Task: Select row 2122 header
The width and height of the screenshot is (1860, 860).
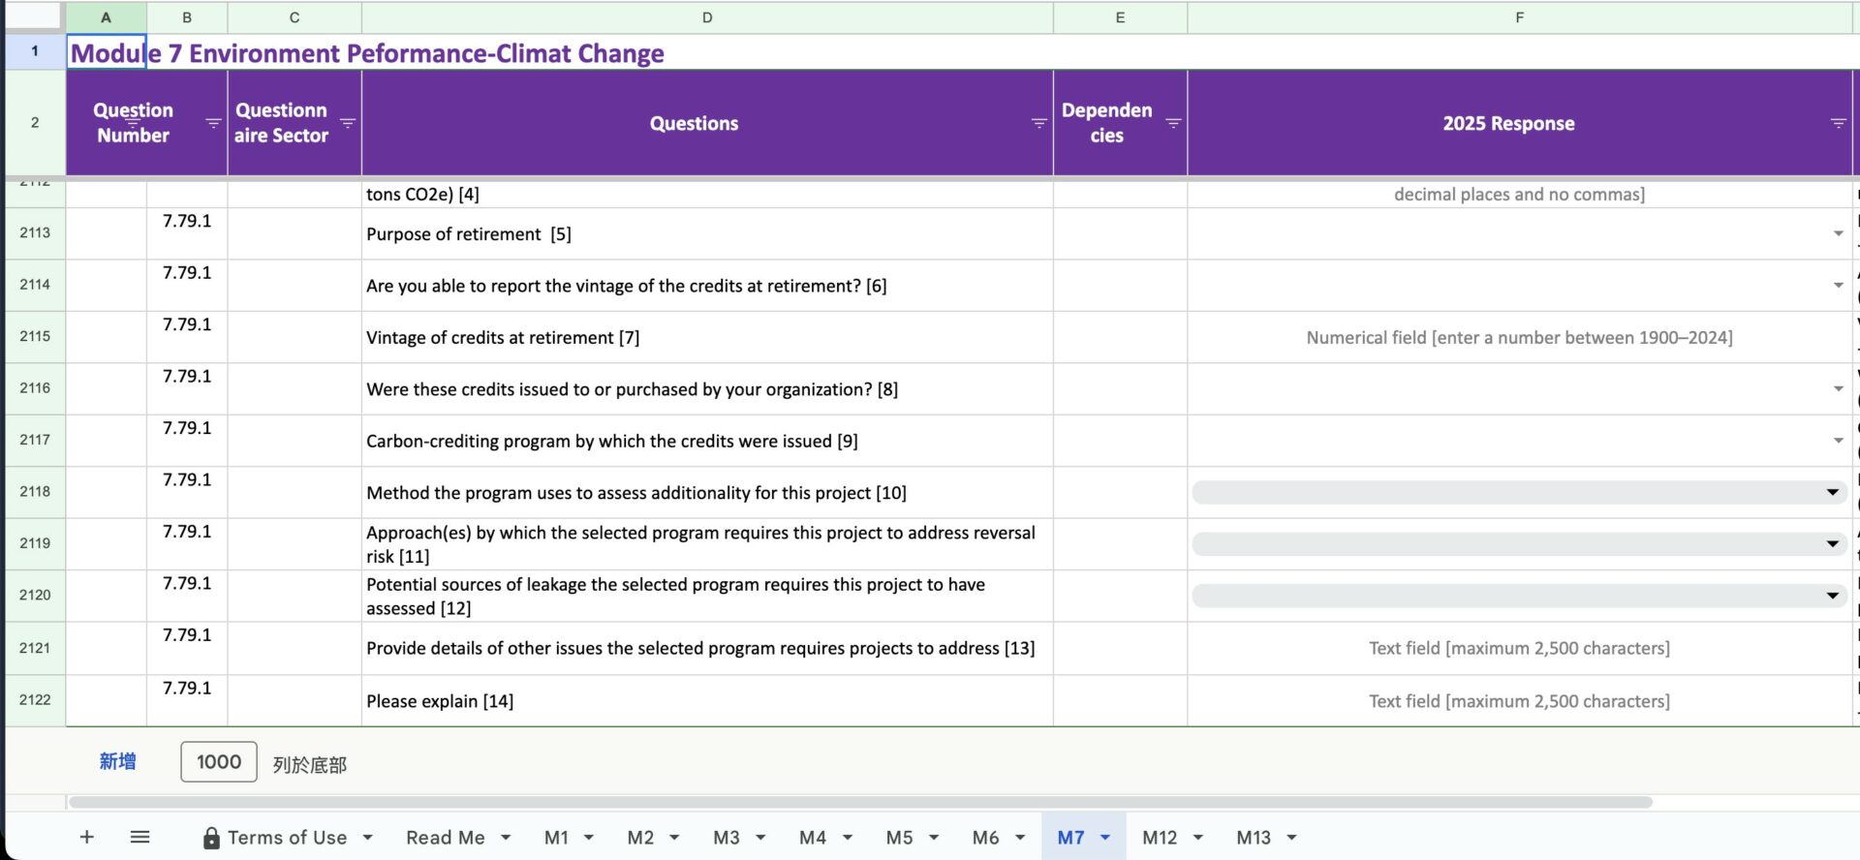Action: pyautogui.click(x=35, y=699)
